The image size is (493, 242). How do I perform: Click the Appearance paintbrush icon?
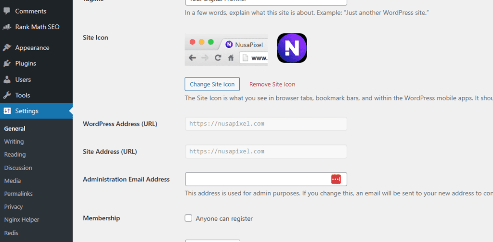(x=7, y=48)
